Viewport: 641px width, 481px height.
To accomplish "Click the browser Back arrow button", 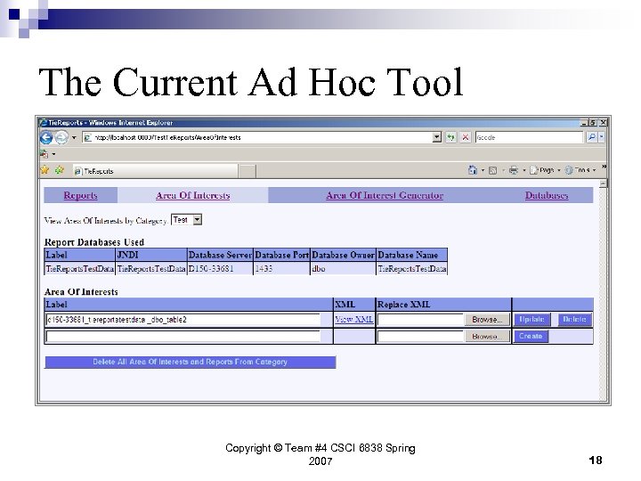I will [x=46, y=137].
